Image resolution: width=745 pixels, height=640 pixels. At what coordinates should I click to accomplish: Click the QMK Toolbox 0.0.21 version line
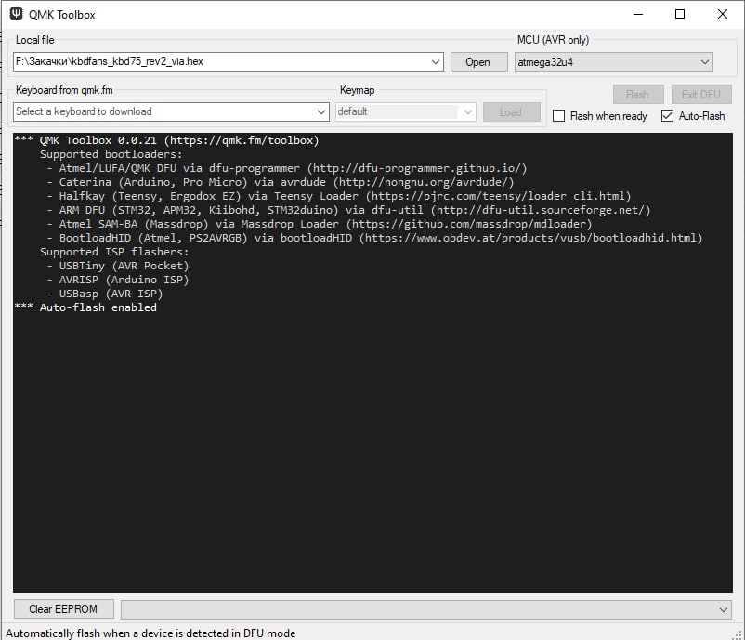click(x=167, y=140)
